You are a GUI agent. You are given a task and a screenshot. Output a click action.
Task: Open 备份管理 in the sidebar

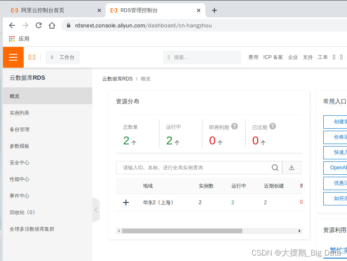pos(47,129)
